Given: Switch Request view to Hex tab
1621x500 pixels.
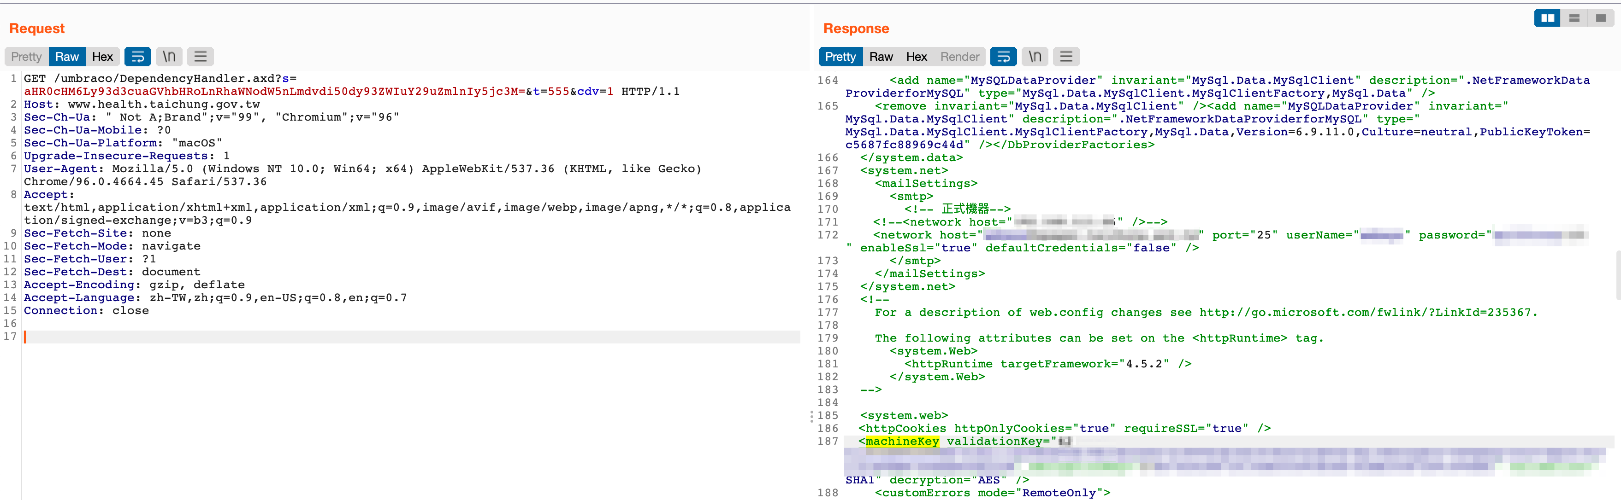Looking at the screenshot, I should pyautogui.click(x=102, y=57).
